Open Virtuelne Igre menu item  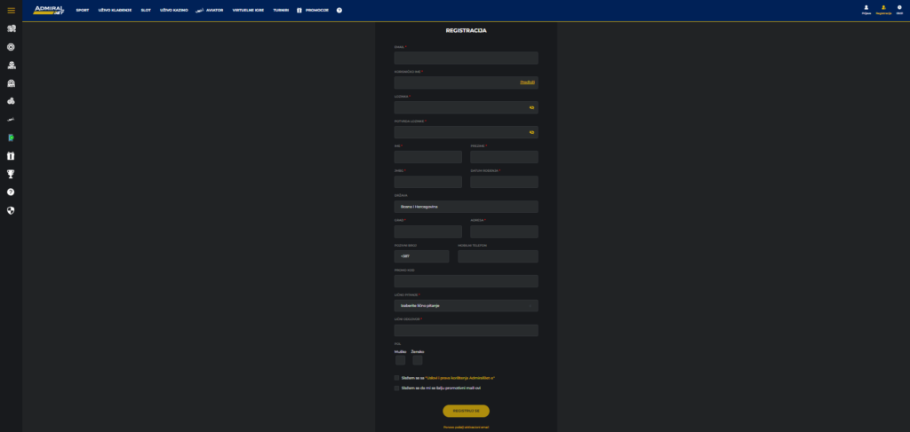(x=248, y=11)
